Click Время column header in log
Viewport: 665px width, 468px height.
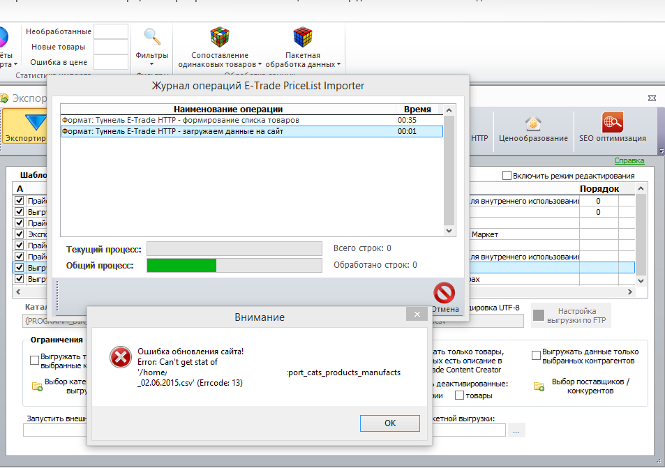417,110
